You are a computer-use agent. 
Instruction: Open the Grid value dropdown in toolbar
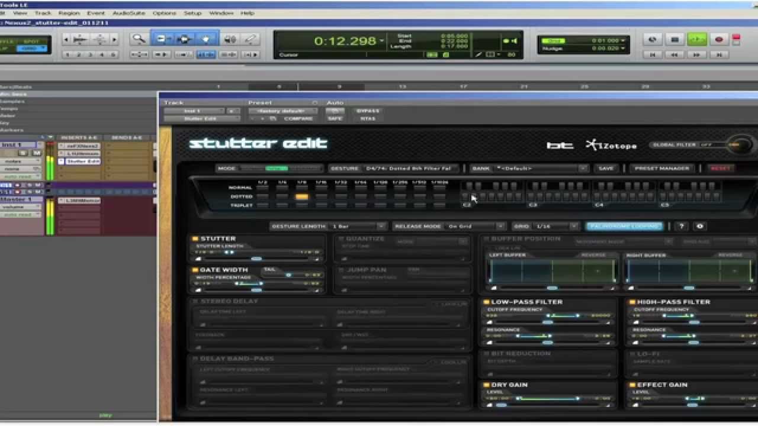(x=624, y=41)
